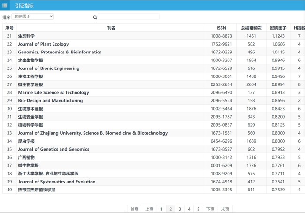The image size is (305, 213).
Task: Select the 生态科学 journal row
Action: [x=26, y=36]
